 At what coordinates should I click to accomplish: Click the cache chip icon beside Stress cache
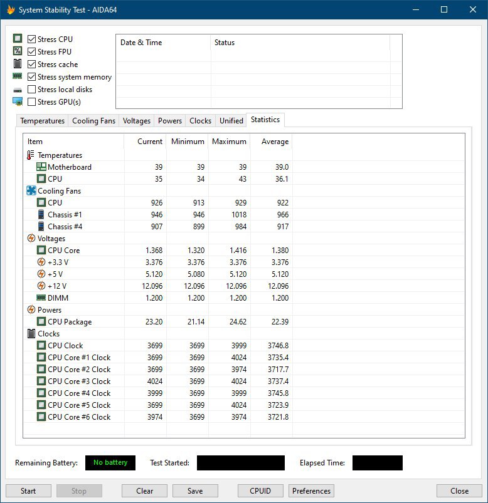pos(18,63)
